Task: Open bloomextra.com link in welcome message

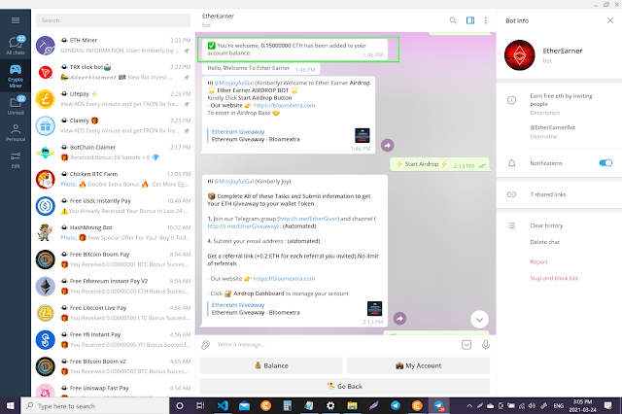Action: click(284, 106)
